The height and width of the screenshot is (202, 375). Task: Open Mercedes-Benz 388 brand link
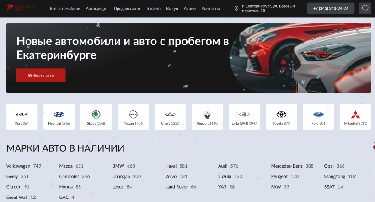pos(292,166)
